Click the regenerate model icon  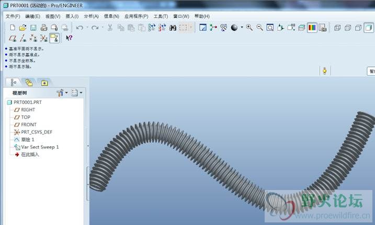152,28
